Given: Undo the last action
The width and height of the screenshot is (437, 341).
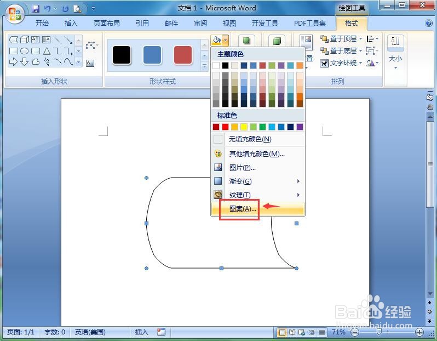Looking at the screenshot, I should pos(48,9).
